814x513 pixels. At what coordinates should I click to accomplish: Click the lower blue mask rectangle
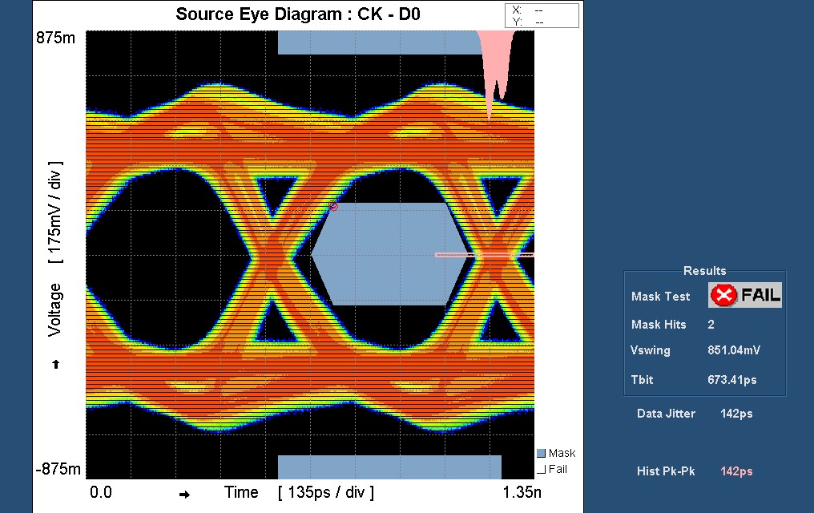[x=389, y=467]
